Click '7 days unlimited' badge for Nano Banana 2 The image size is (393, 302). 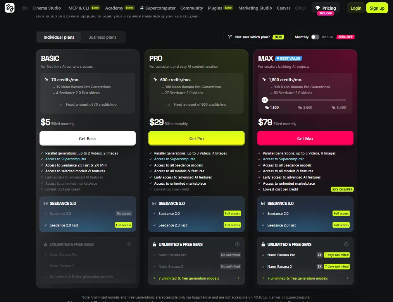click(337, 266)
